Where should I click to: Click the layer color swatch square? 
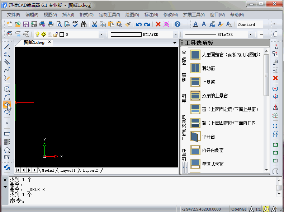pos(62,34)
